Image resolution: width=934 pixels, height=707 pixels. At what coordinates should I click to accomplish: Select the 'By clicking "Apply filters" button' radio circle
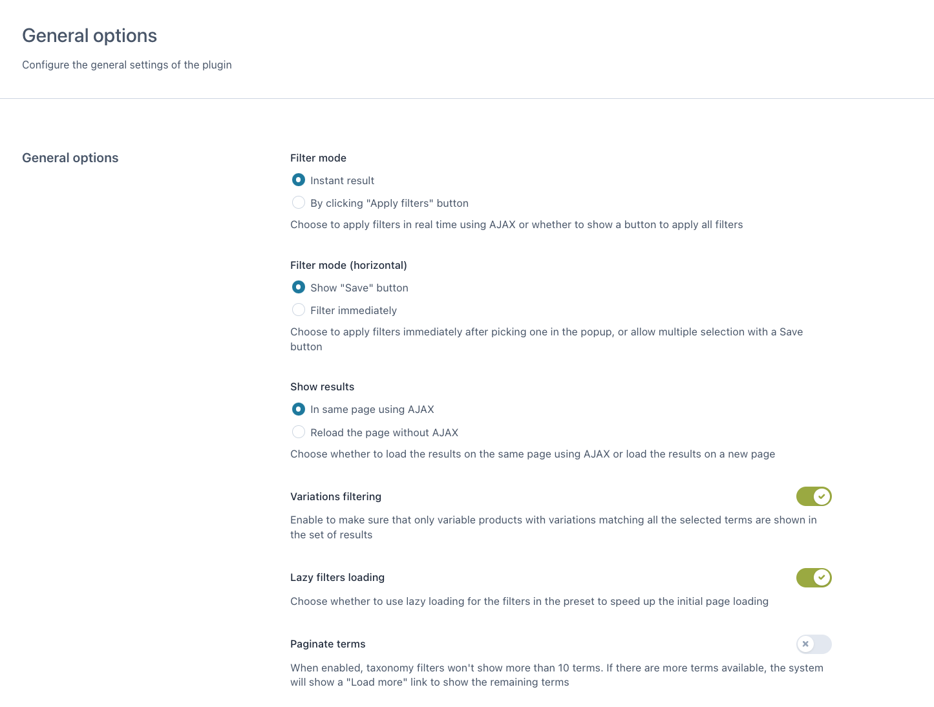coord(298,202)
